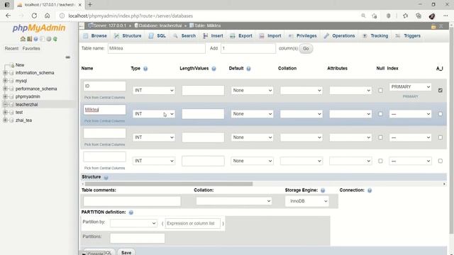Image resolution: width=454 pixels, height=255 pixels.
Task: Open Index dropdown showing PRIMARY
Action: click(410, 86)
